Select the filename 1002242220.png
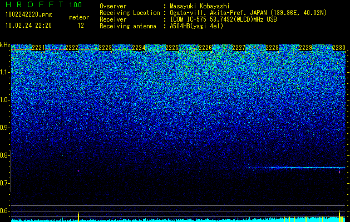350x222 pixels. coord(28,15)
